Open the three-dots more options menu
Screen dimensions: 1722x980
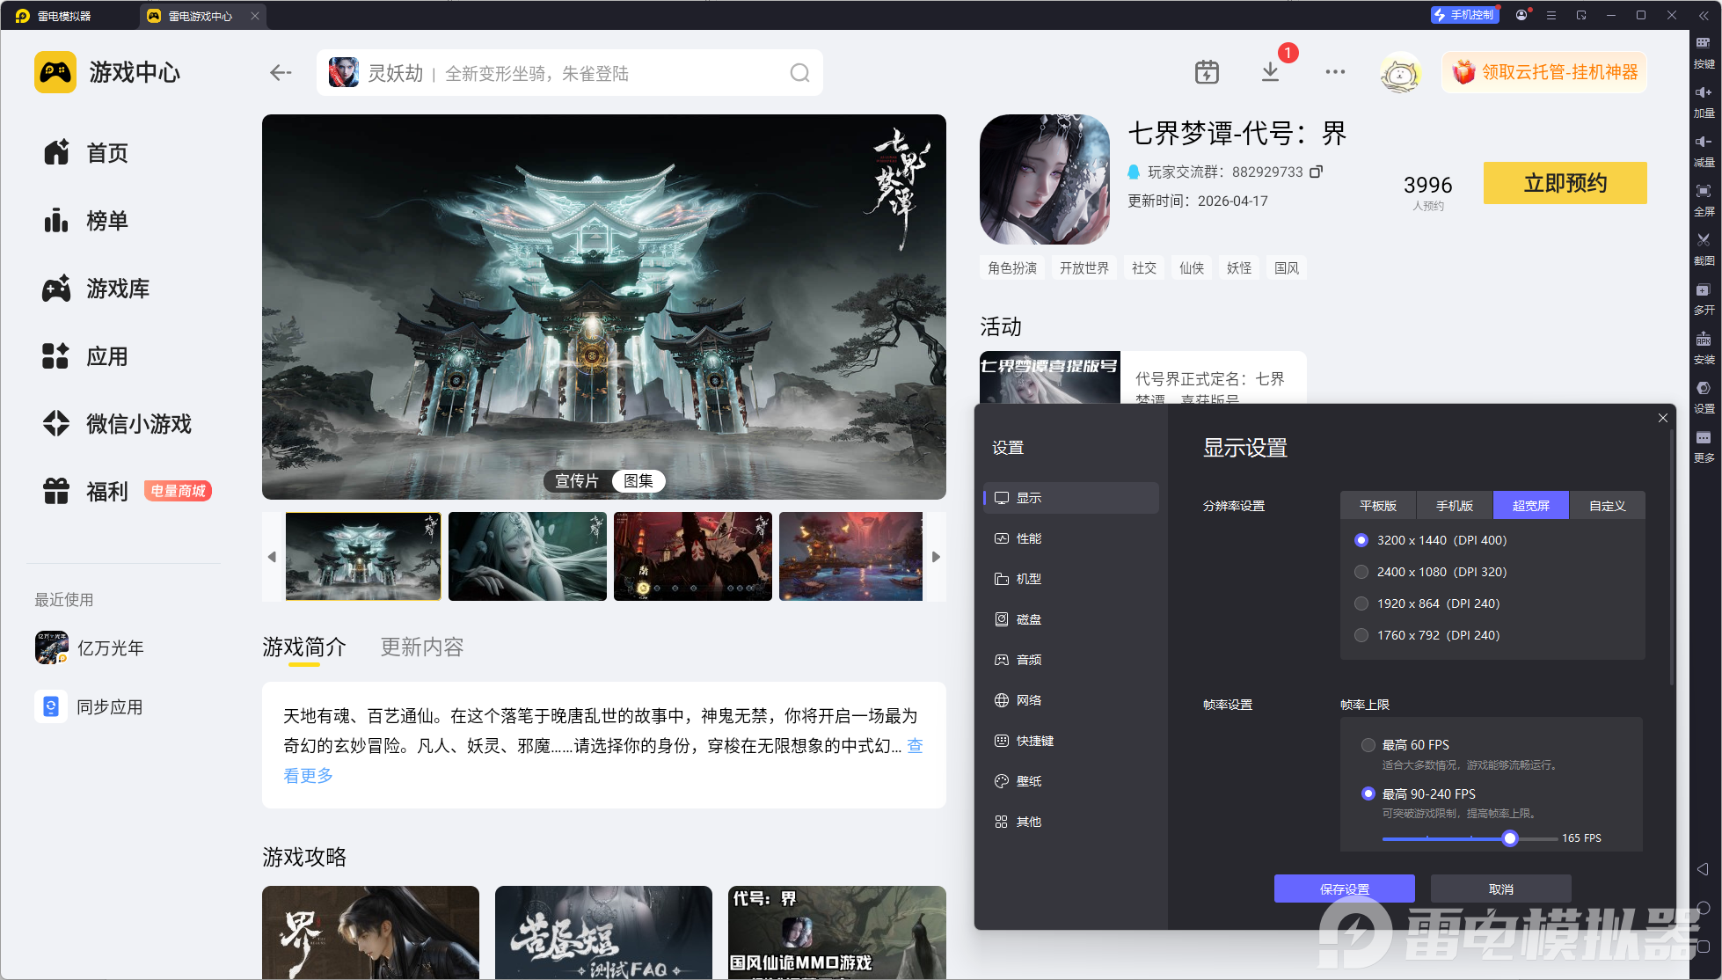(1335, 72)
